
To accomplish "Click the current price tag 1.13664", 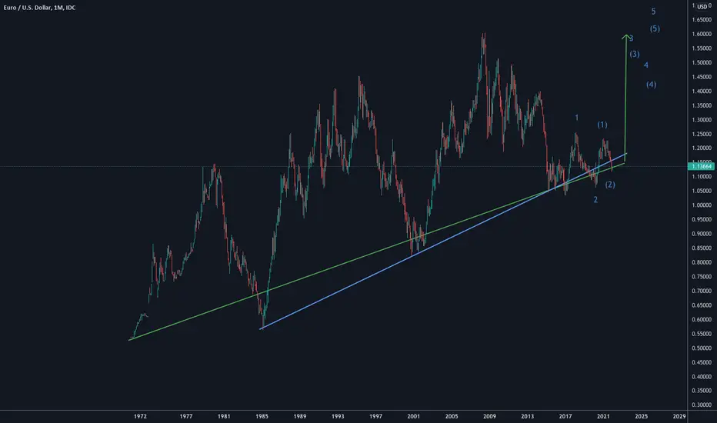I will tap(702, 166).
